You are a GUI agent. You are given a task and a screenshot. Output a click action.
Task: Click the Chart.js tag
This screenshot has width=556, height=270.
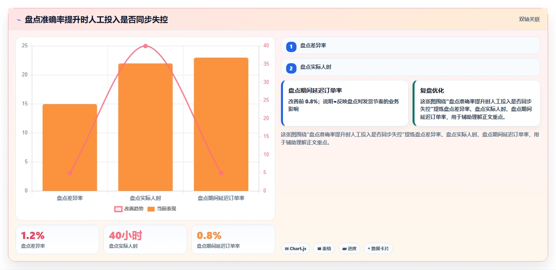[x=295, y=249]
